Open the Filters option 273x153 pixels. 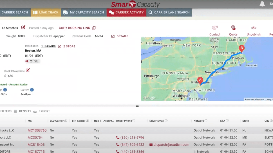pyautogui.click(x=6, y=111)
